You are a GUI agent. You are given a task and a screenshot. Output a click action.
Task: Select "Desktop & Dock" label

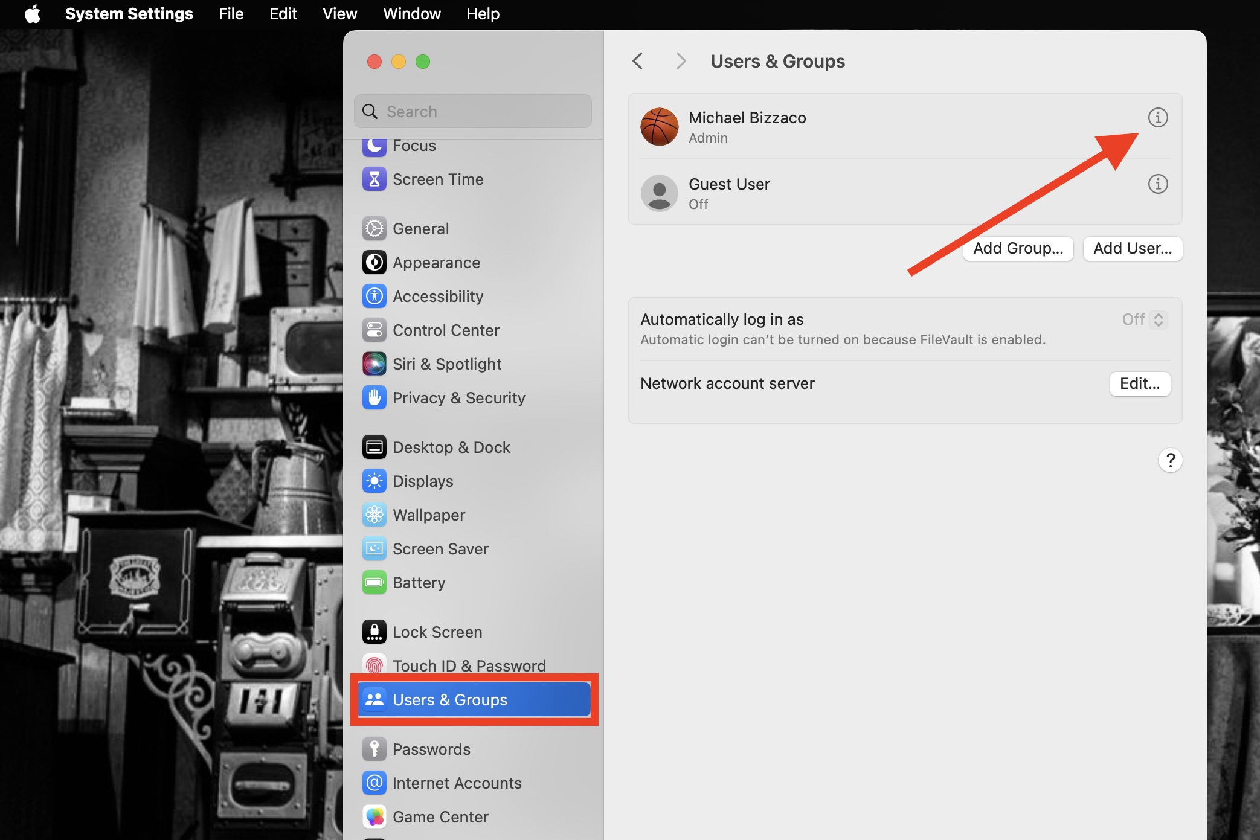(x=451, y=447)
